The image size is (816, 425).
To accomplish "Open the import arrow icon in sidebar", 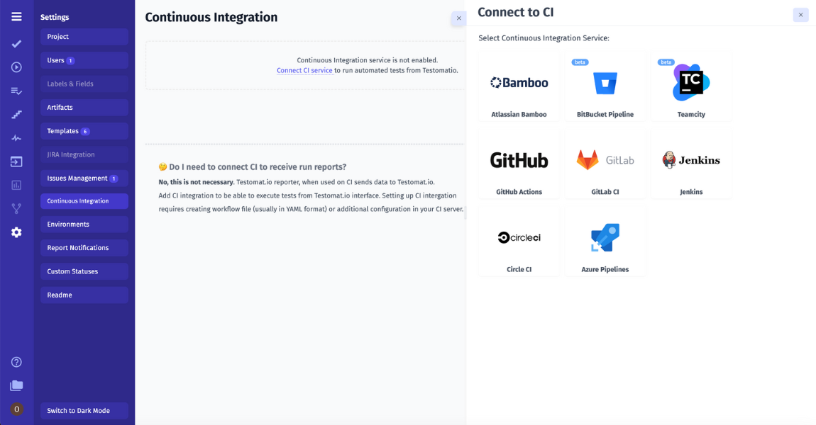I will pyautogui.click(x=16, y=161).
